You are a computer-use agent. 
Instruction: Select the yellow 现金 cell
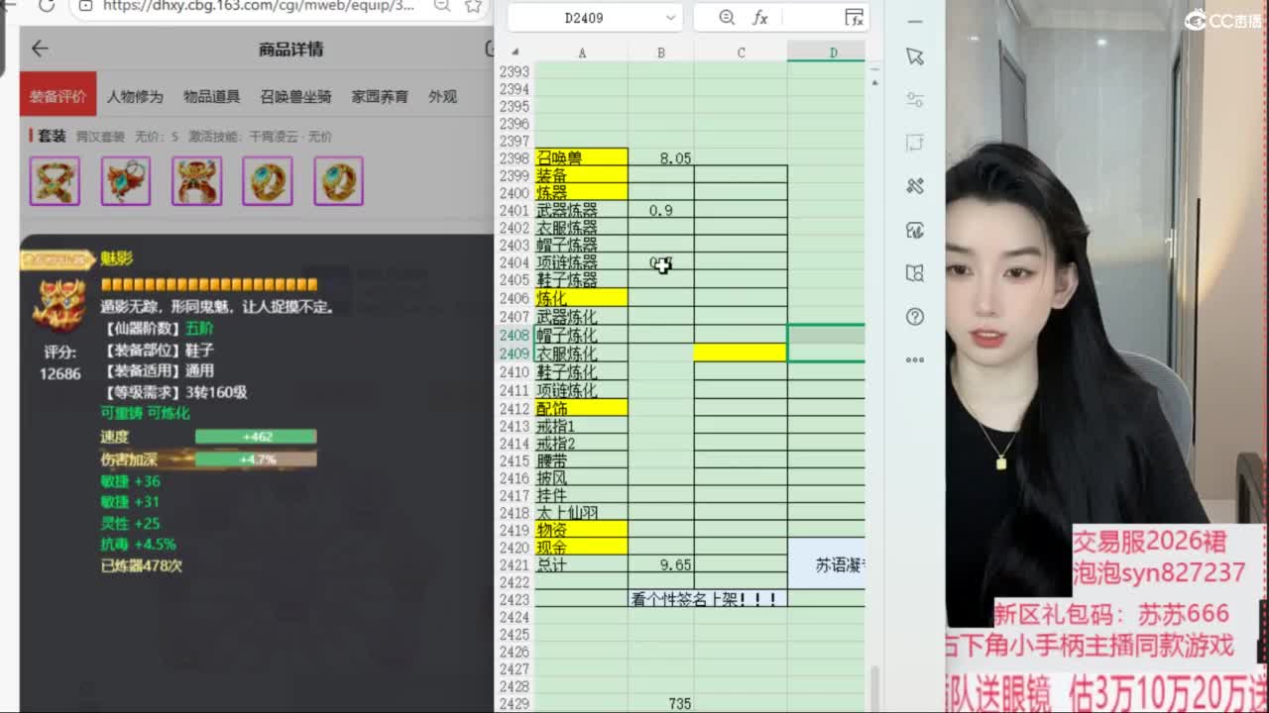(x=582, y=548)
